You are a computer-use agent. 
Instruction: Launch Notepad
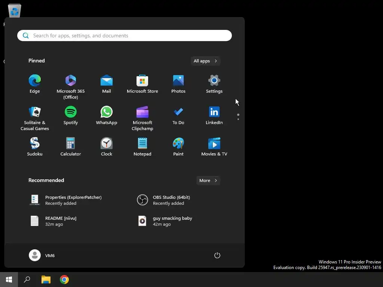(143, 147)
